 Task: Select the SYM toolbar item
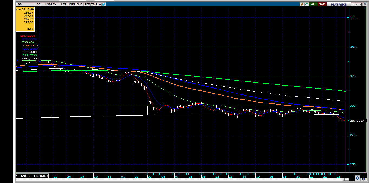[x=87, y=4]
